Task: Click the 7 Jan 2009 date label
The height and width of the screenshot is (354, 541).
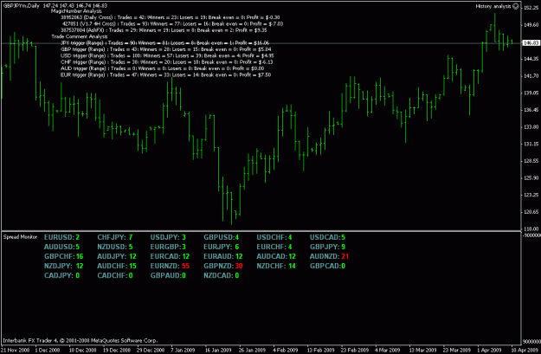Action: click(183, 350)
